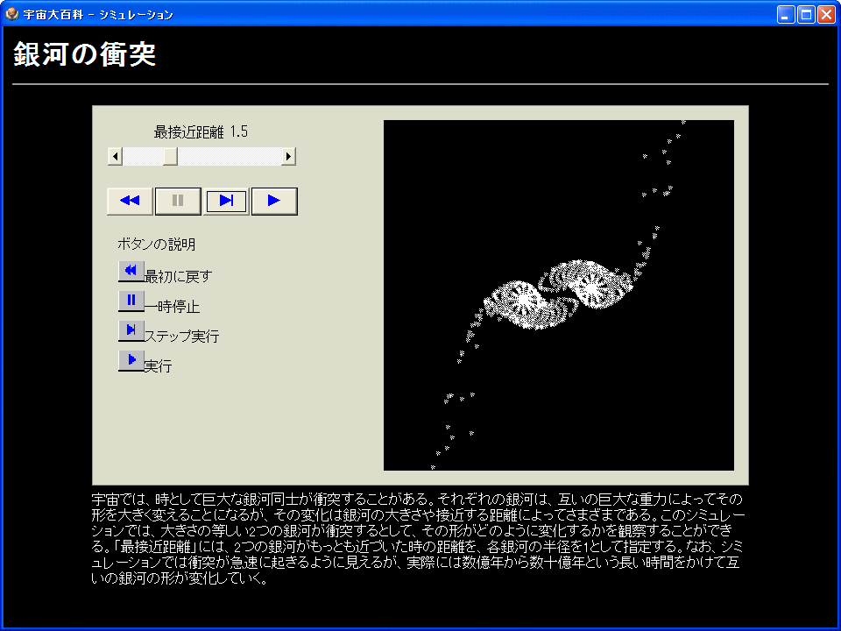Click the step legend icon beside ステップ実行
The height and width of the screenshot is (631, 841).
pyautogui.click(x=131, y=331)
